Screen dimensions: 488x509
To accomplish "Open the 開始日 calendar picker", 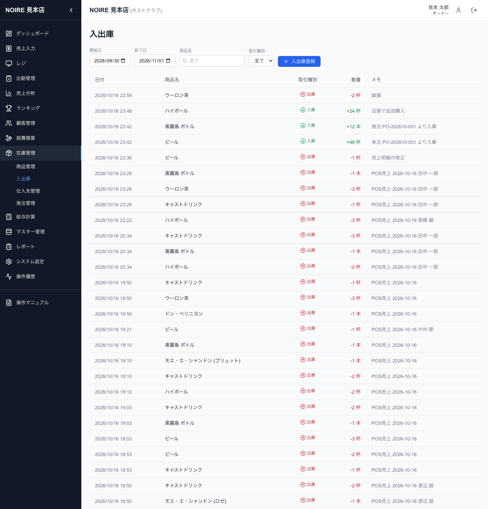I will 123,61.
